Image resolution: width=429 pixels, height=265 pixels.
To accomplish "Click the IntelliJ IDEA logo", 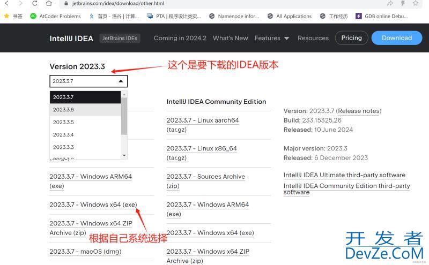I will pyautogui.click(x=71, y=39).
